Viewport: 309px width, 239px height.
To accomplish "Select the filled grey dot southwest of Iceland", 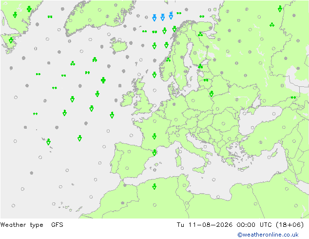I will tap(102, 47).
